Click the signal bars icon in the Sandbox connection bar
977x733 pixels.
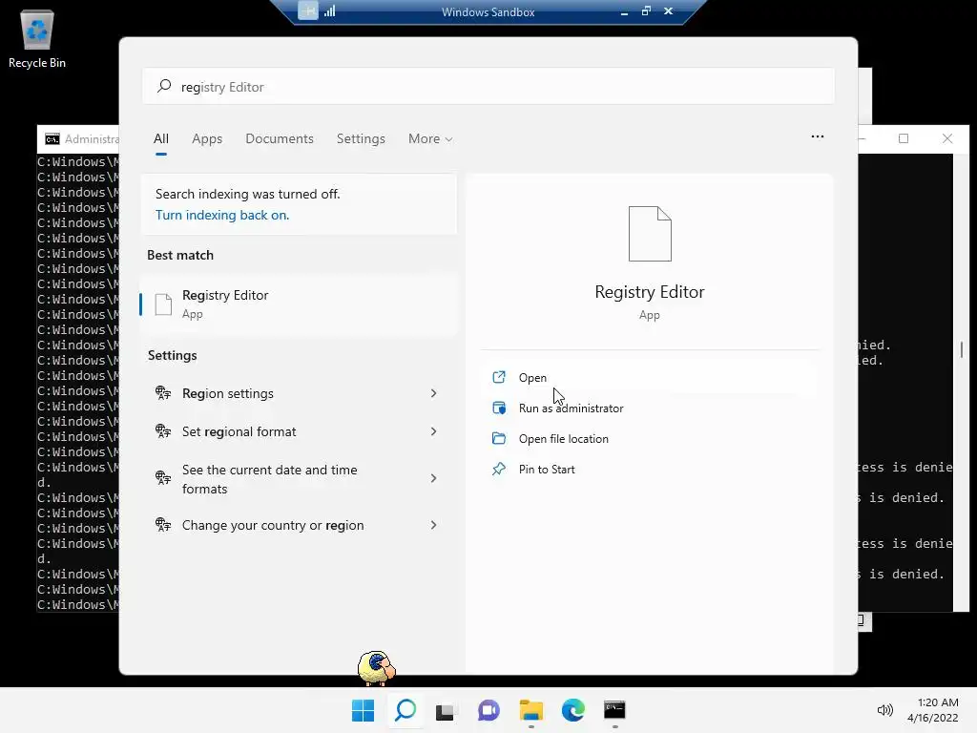pos(329,11)
